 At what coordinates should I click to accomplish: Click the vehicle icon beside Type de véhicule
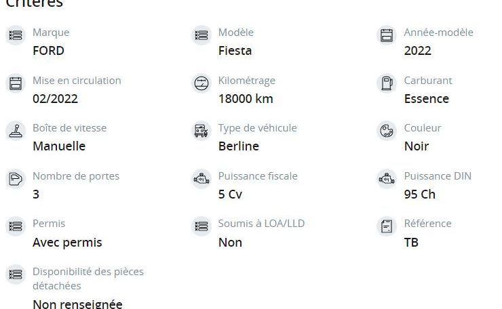pyautogui.click(x=201, y=131)
